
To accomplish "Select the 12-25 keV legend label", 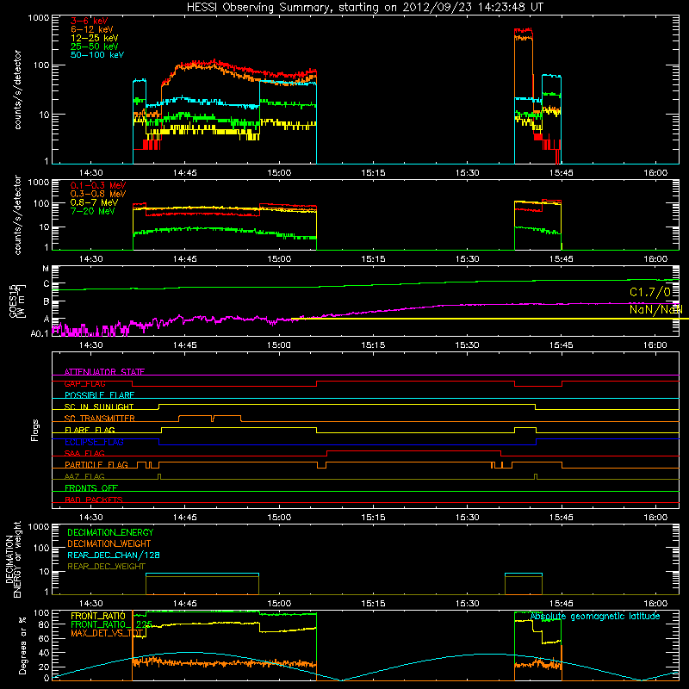I will (x=95, y=38).
